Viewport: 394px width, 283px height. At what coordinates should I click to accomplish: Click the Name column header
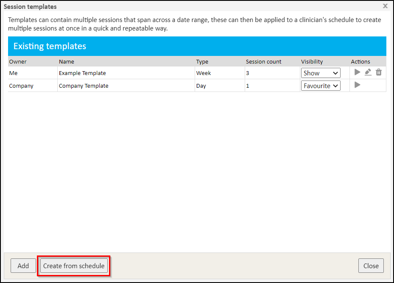coord(67,61)
